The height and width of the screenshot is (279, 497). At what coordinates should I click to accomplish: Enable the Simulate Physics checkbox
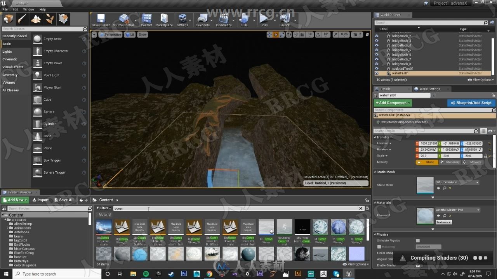click(x=418, y=241)
